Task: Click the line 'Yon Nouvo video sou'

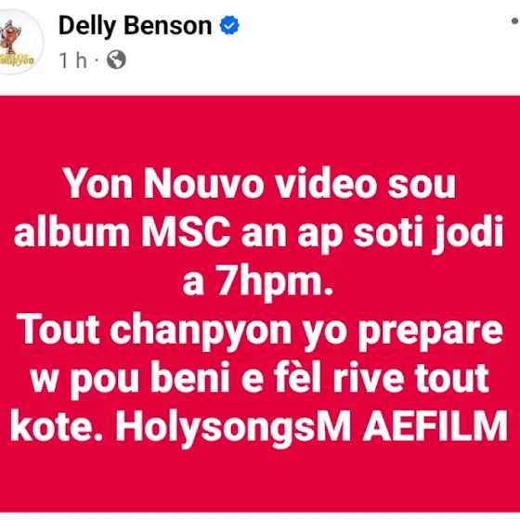Action: 260,184
